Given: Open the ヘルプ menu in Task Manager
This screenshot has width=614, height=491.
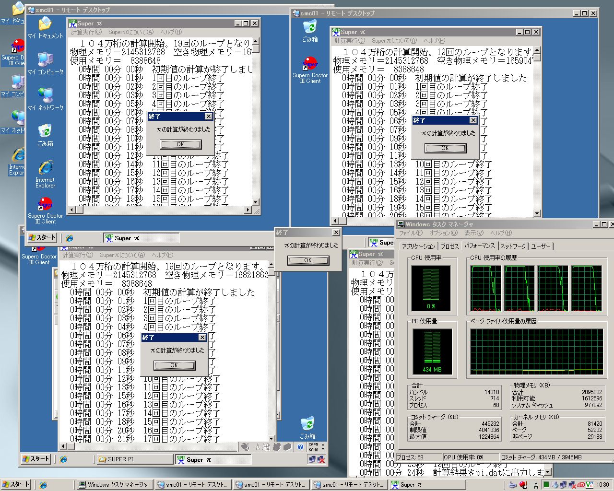Looking at the screenshot, I should coord(501,233).
